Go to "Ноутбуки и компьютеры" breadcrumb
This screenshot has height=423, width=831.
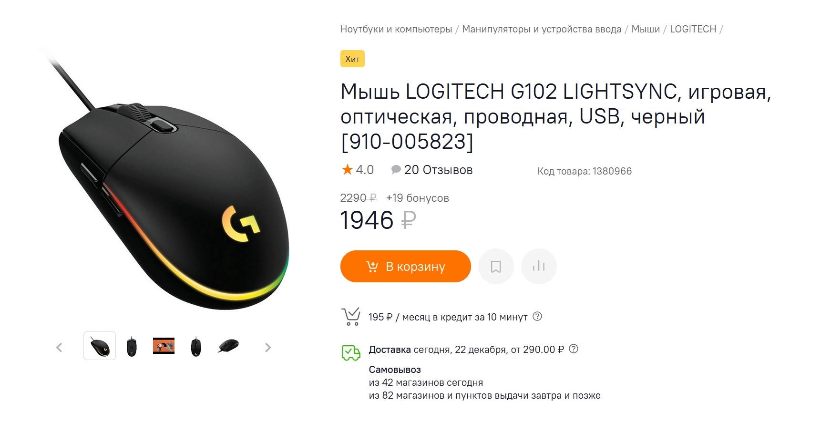click(x=396, y=29)
